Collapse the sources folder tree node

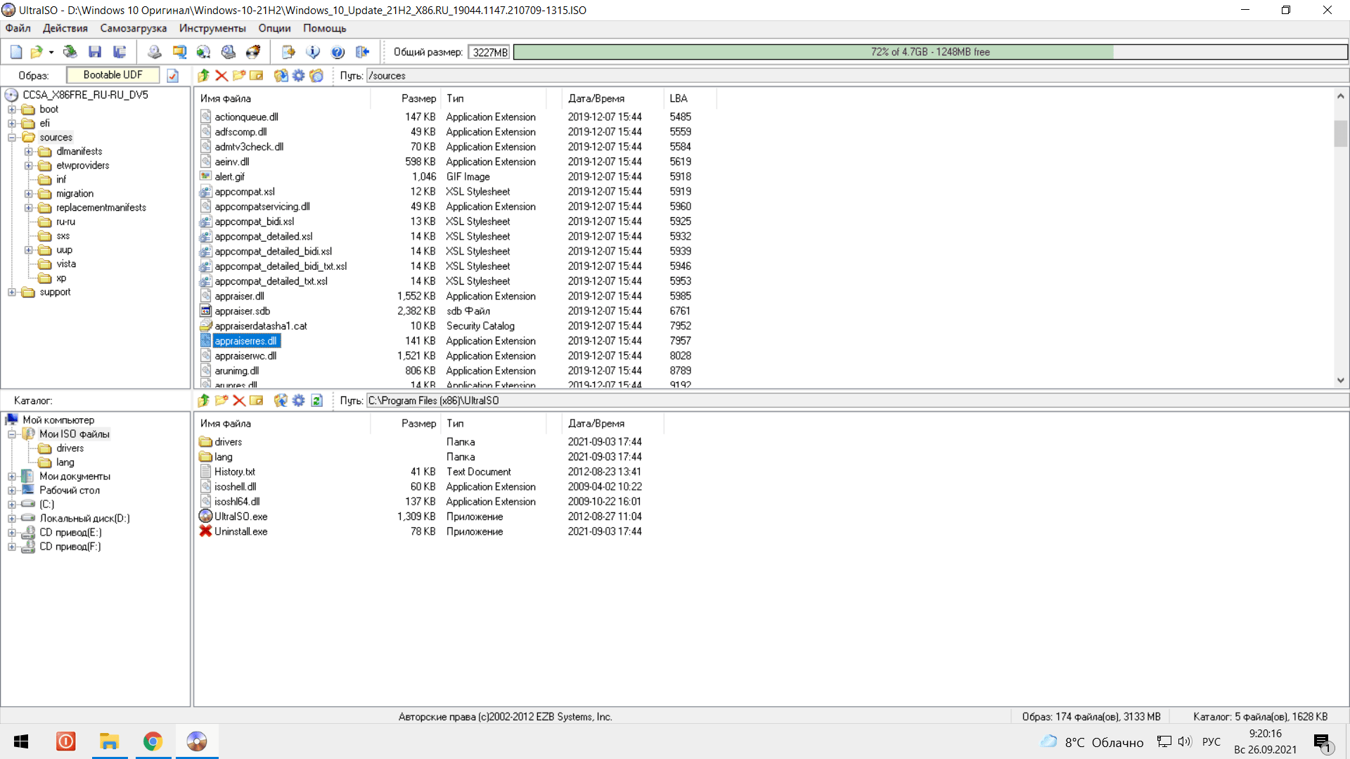[12, 138]
